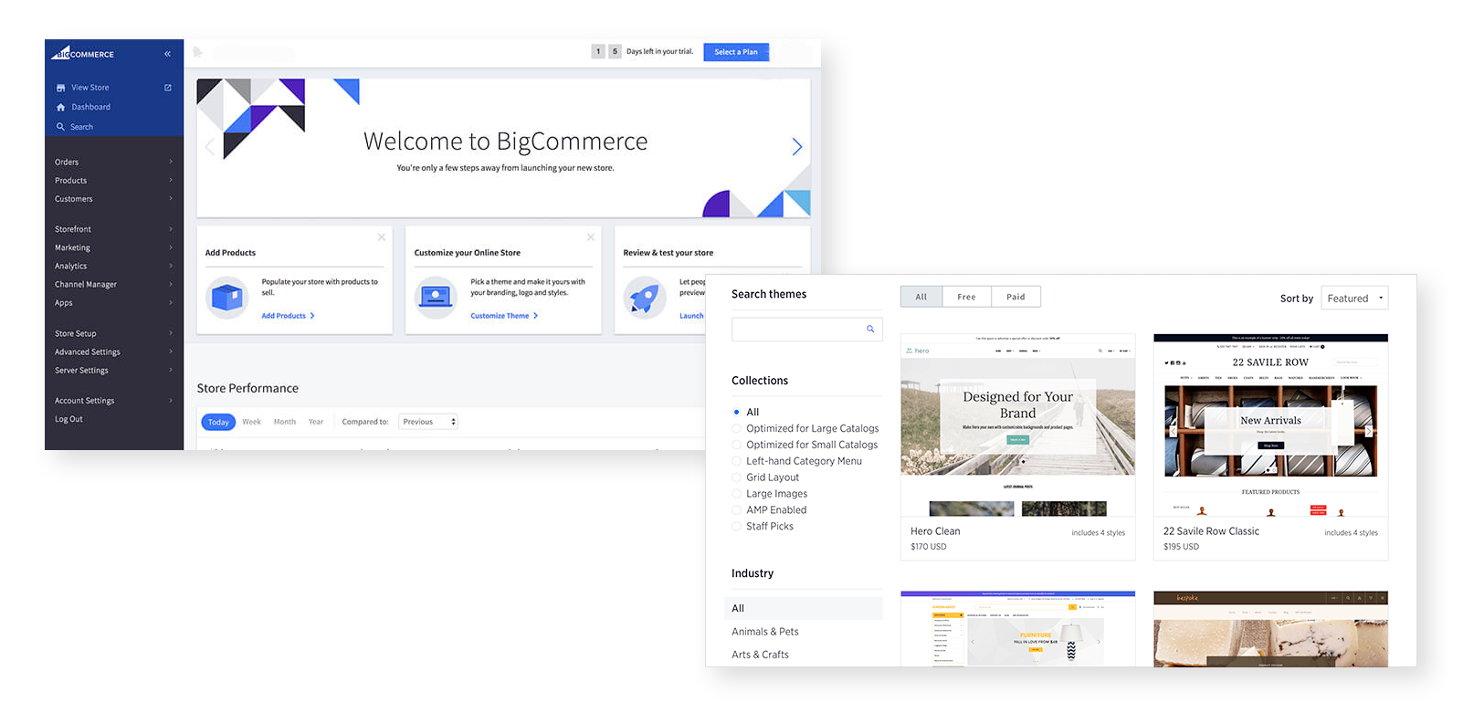Click the 22 Savile Row Classic name
The height and width of the screenshot is (713, 1463).
(1211, 531)
